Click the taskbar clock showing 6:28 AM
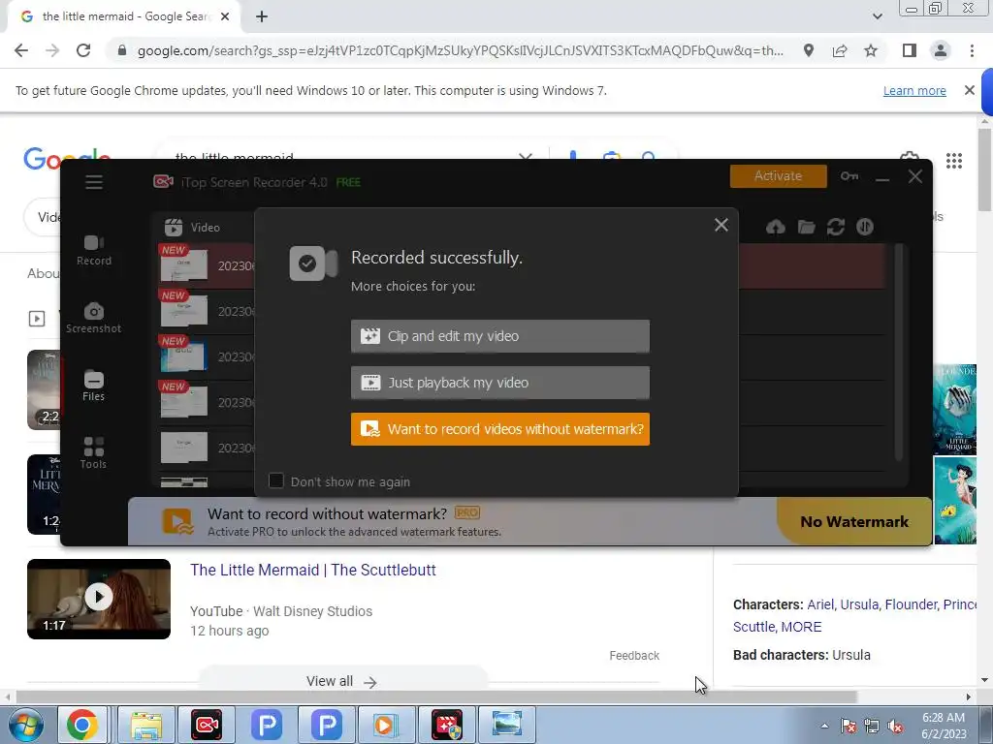Screen dimensions: 993x744 (x=945, y=725)
